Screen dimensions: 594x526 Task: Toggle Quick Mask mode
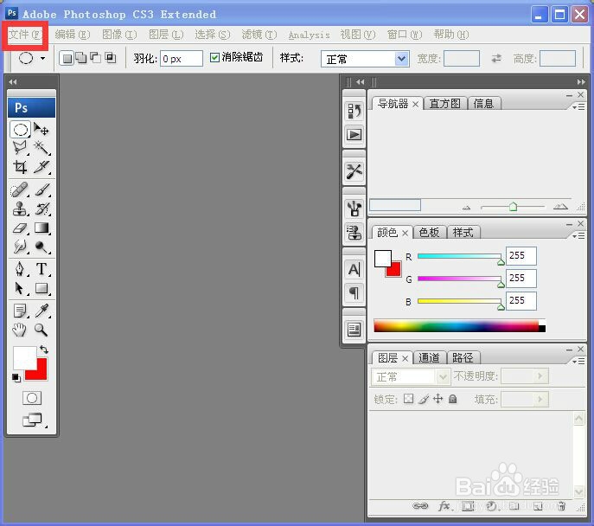point(32,398)
